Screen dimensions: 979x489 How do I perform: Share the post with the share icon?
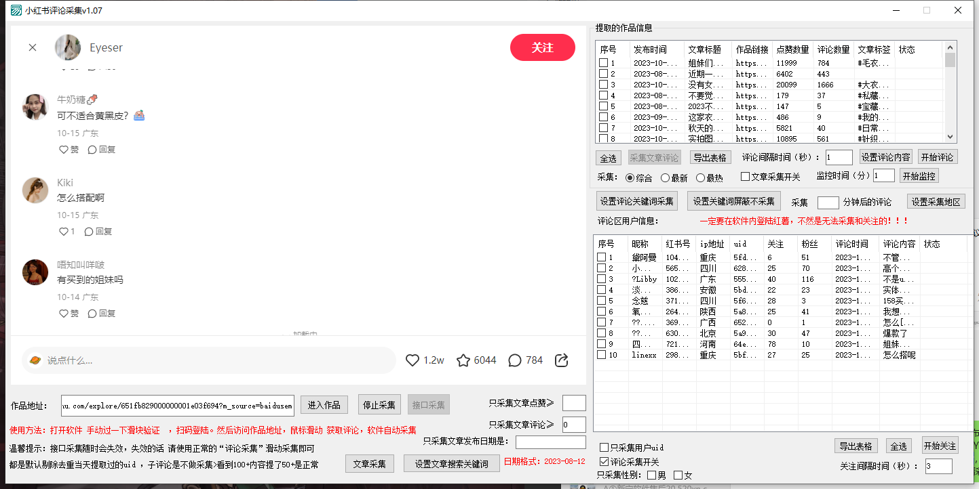[x=562, y=360]
